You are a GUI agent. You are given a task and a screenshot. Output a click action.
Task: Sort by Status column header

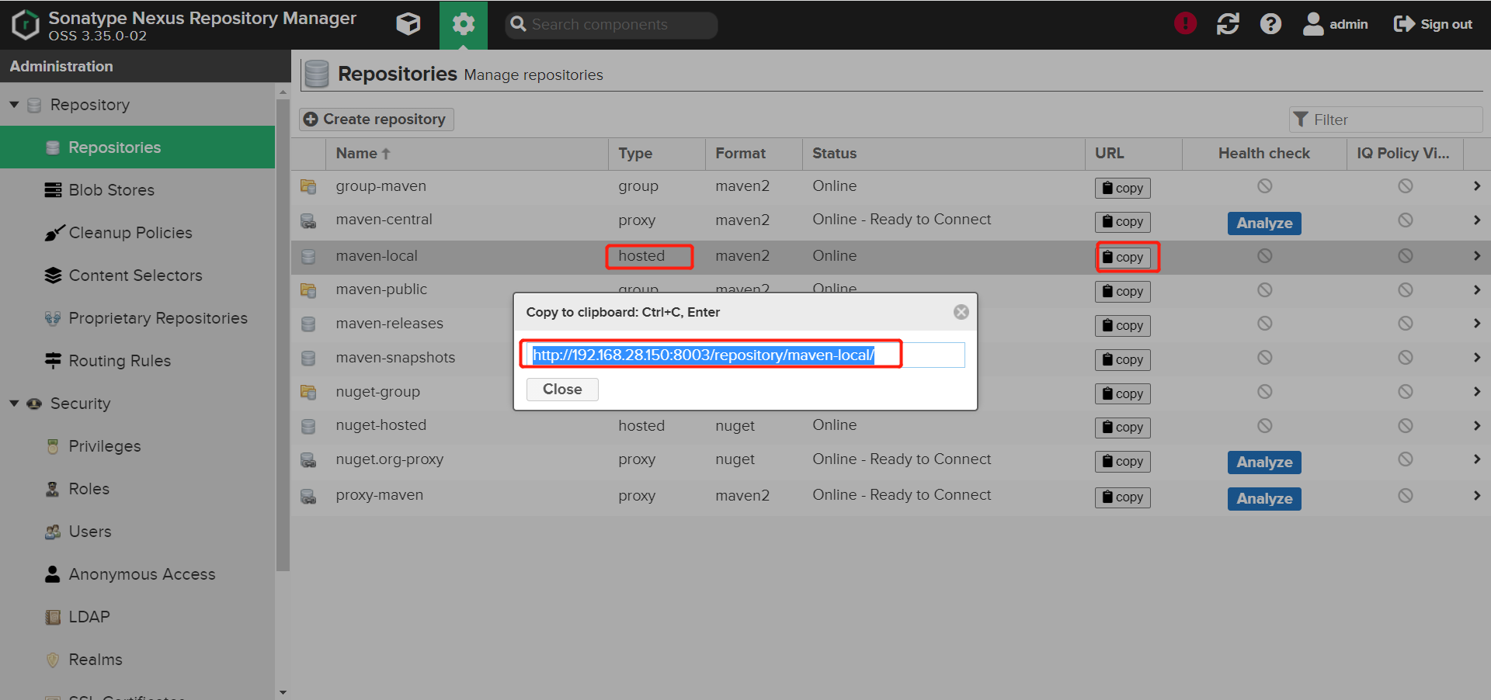click(x=944, y=154)
